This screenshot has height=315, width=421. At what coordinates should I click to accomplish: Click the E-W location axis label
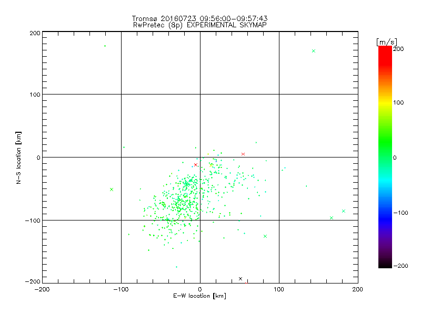click(x=199, y=296)
